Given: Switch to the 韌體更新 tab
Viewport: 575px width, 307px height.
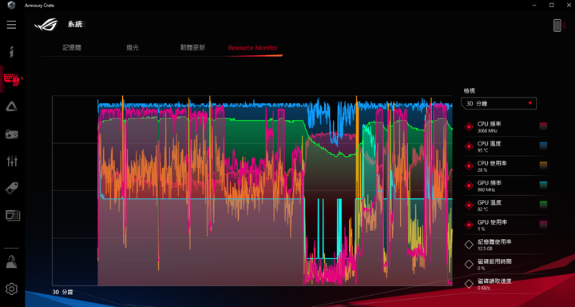Looking at the screenshot, I should point(192,48).
